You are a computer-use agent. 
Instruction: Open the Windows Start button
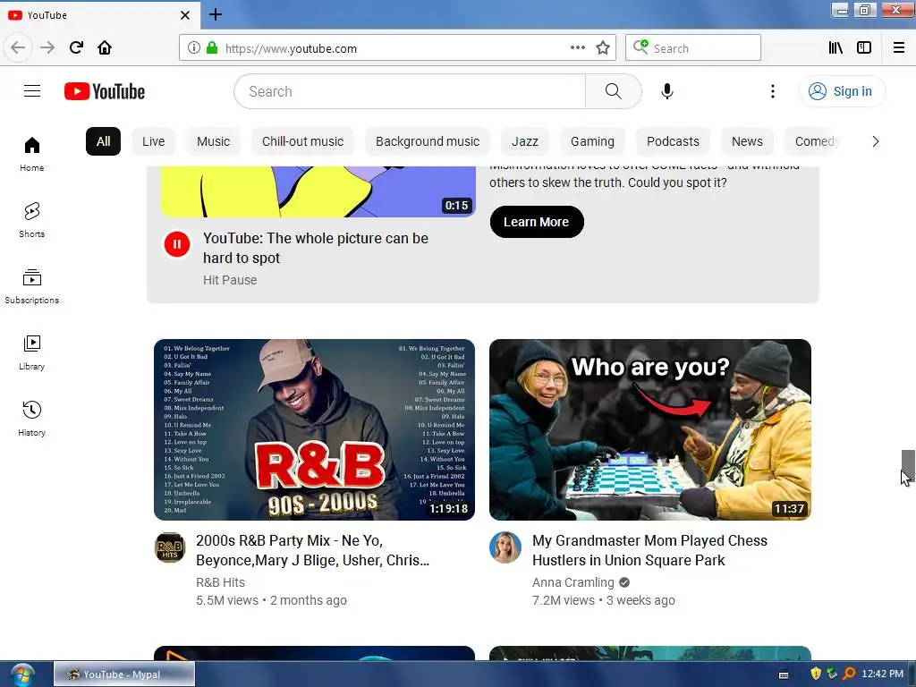coord(21,674)
